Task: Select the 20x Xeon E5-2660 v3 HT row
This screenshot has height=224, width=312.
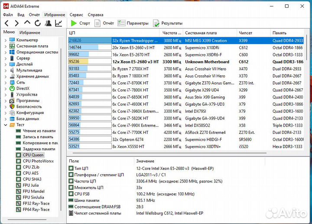Action: point(185,48)
